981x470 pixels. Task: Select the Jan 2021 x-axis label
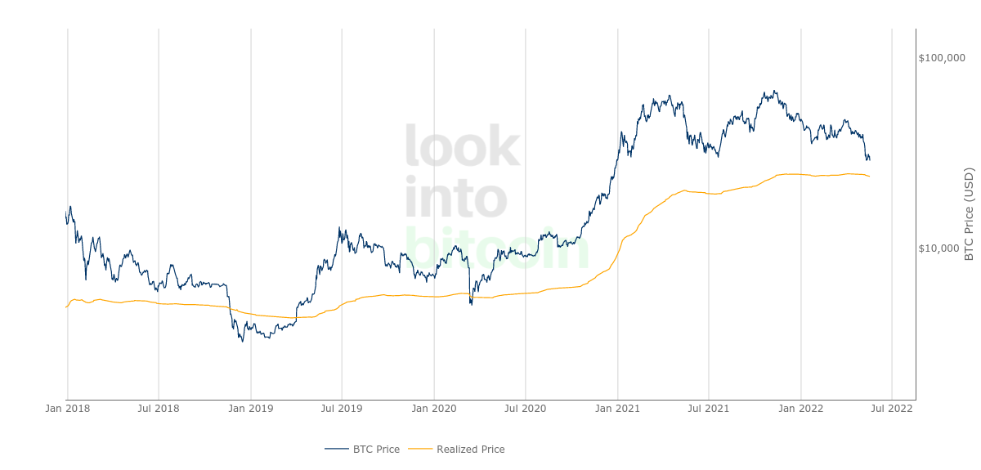click(x=617, y=408)
